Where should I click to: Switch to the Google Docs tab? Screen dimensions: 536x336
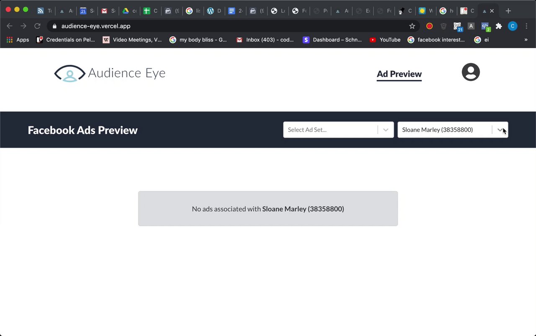click(235, 11)
